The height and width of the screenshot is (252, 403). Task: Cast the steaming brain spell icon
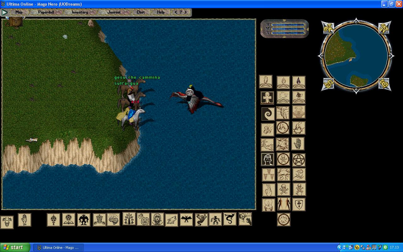[113, 220]
